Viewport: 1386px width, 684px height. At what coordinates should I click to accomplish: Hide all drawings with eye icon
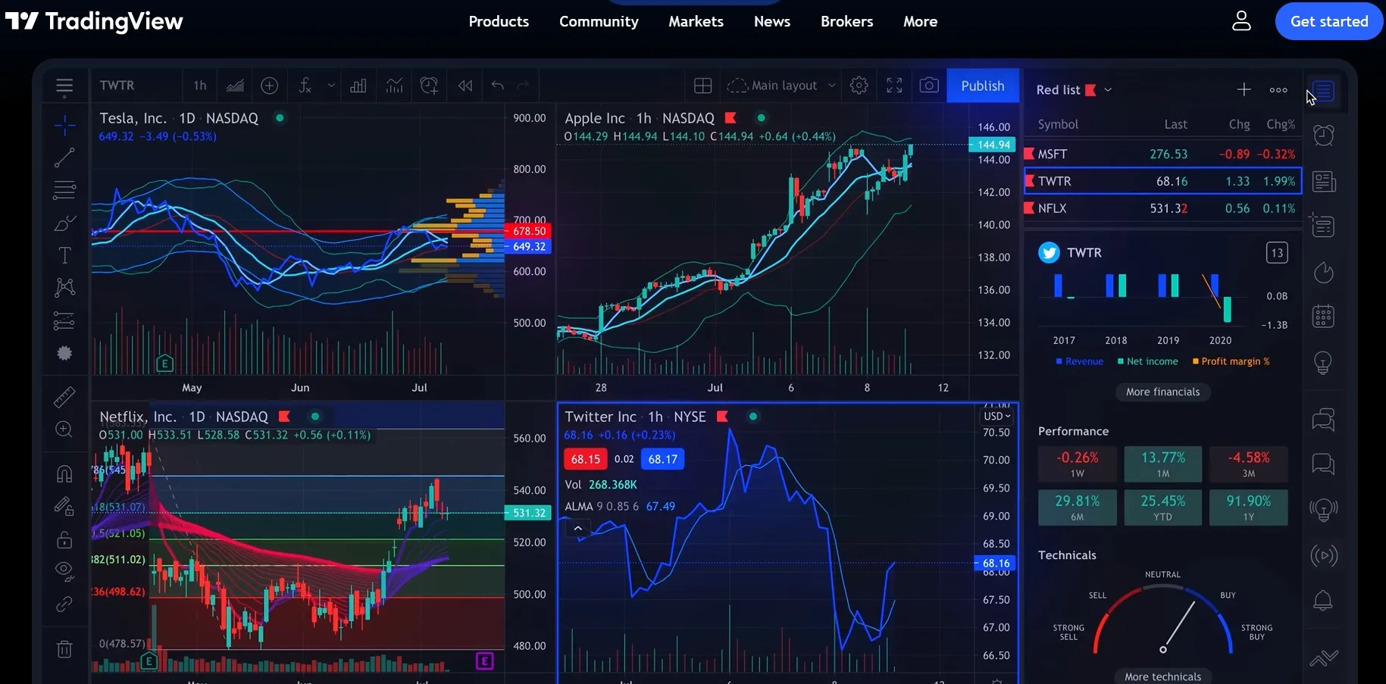tap(64, 570)
